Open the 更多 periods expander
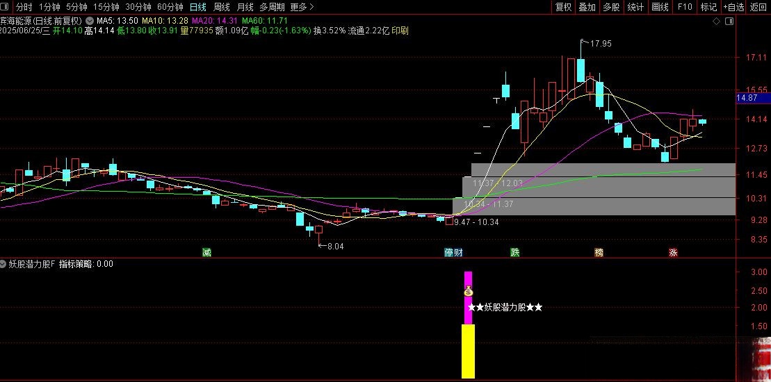The width and height of the screenshot is (771, 382). [x=302, y=7]
